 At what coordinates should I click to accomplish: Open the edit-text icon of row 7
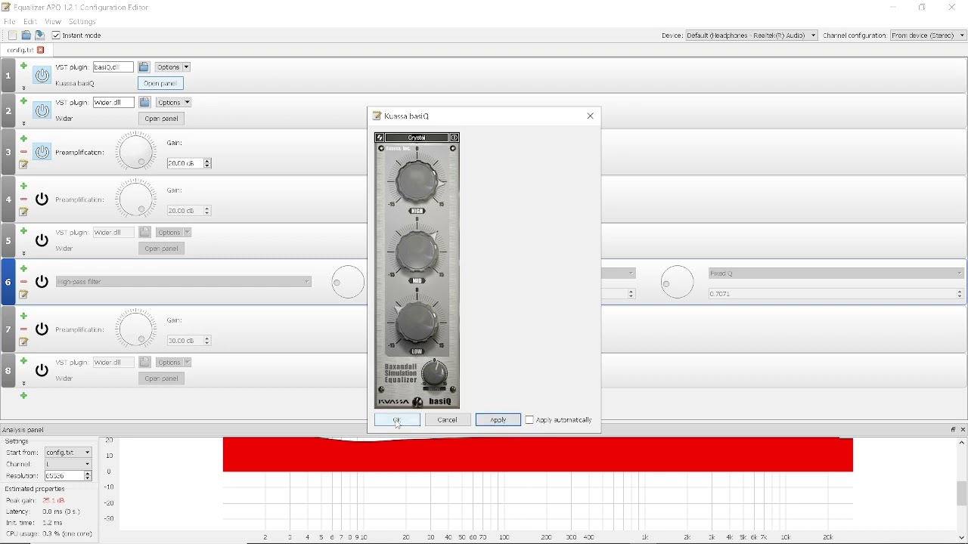(x=23, y=342)
